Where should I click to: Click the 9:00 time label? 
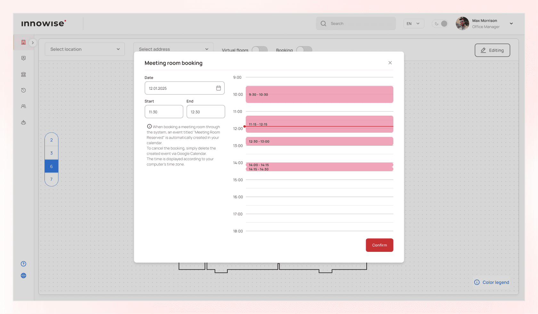click(237, 77)
